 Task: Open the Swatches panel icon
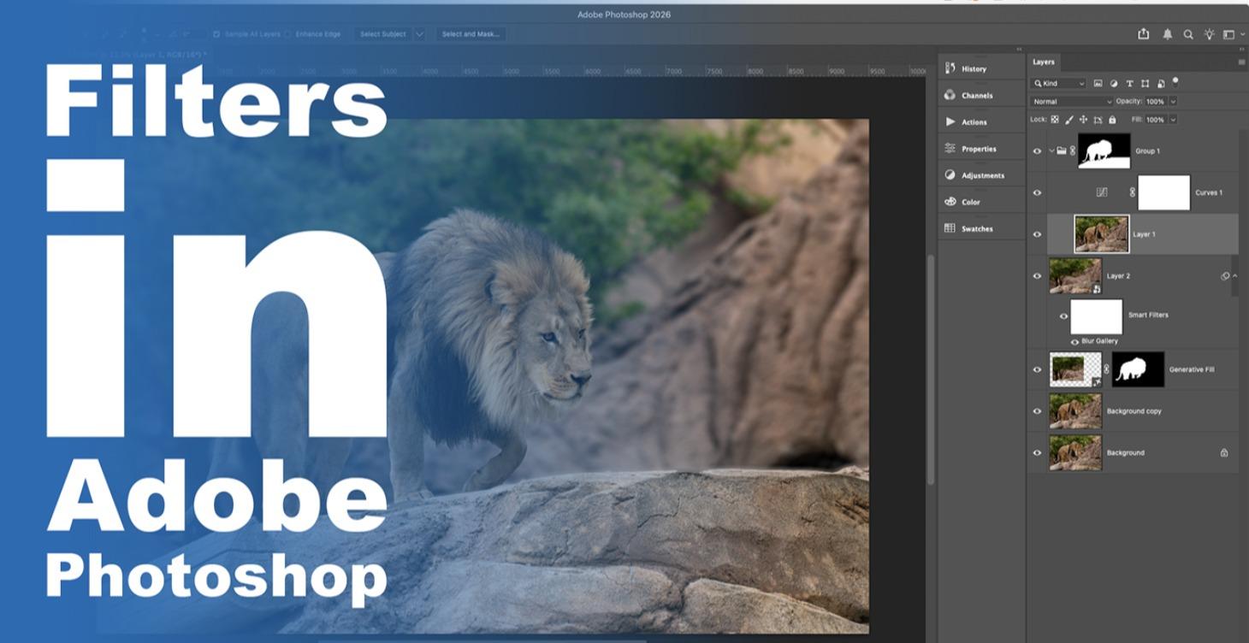[950, 228]
